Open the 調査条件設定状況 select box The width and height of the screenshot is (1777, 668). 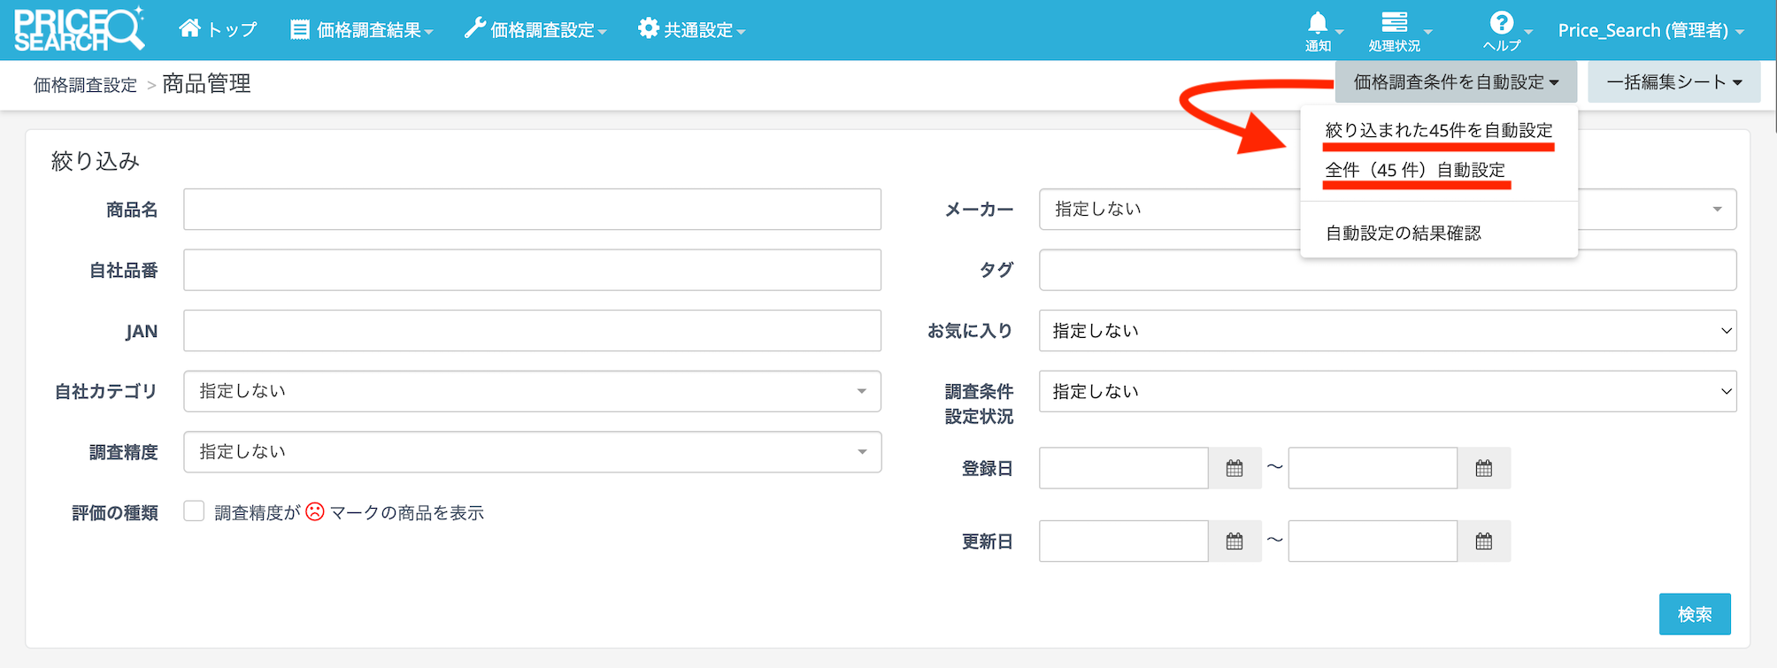tap(1387, 392)
